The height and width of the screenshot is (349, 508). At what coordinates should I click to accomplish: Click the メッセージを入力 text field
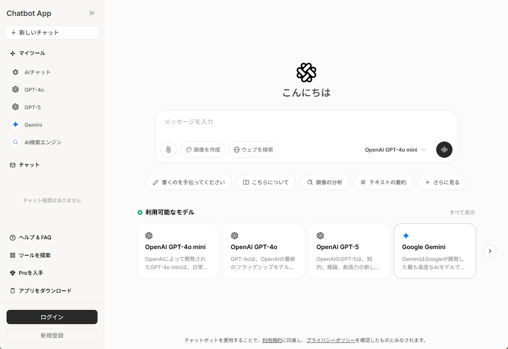(x=306, y=122)
